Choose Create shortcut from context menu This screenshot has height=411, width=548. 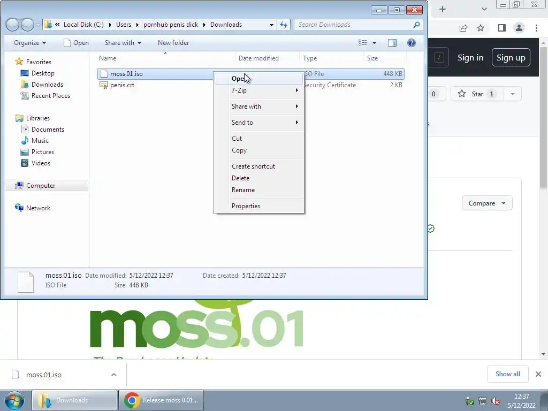point(258,166)
